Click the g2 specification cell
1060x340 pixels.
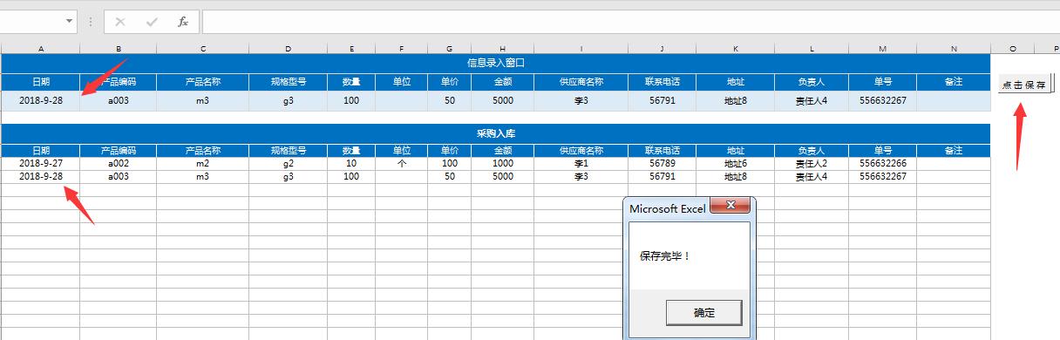click(288, 163)
